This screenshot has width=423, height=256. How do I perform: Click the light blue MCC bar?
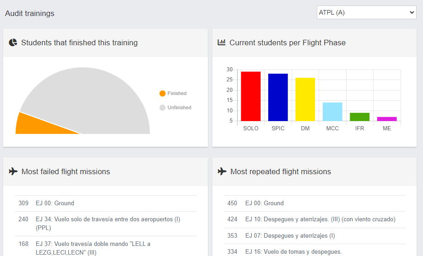click(332, 112)
